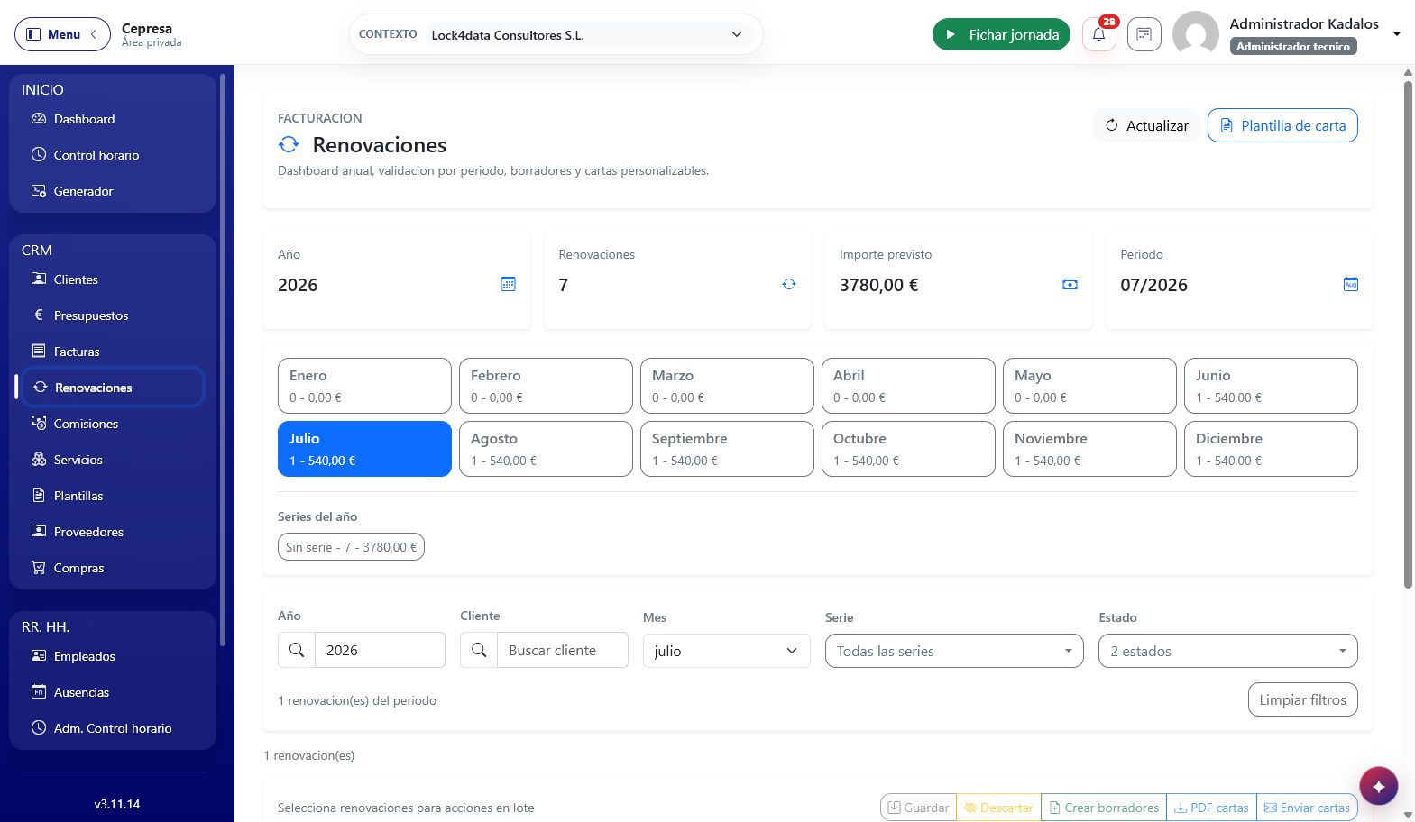Open Servicios in sidebar

click(112, 460)
